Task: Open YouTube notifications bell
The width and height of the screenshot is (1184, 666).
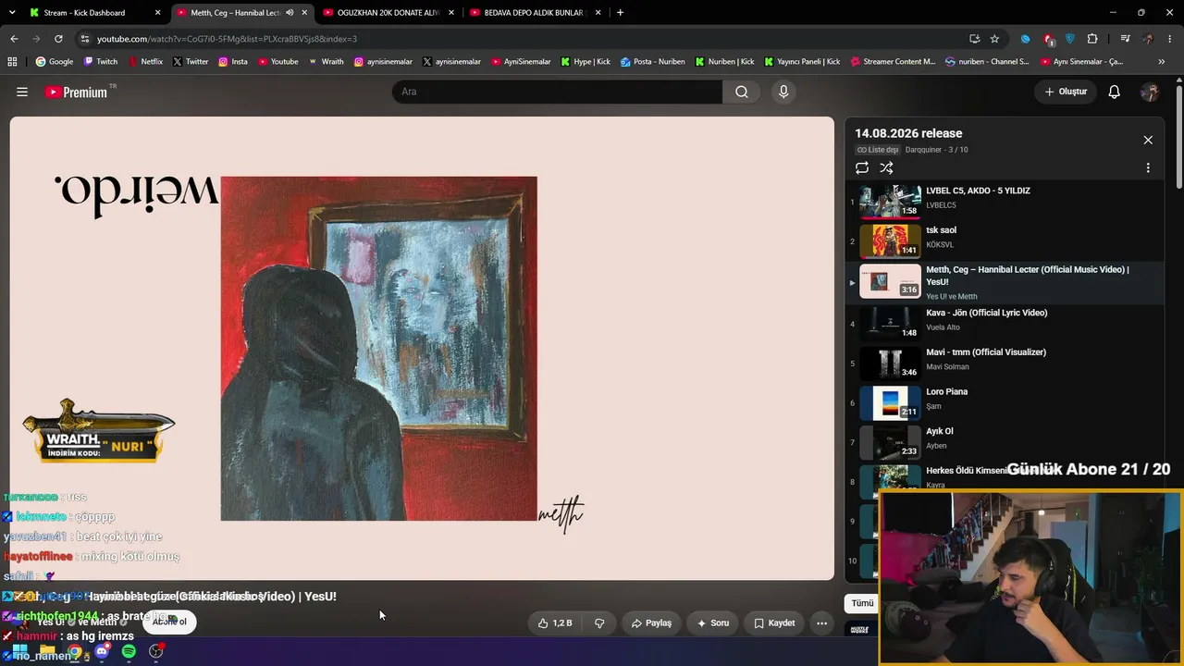Action: (x=1115, y=92)
